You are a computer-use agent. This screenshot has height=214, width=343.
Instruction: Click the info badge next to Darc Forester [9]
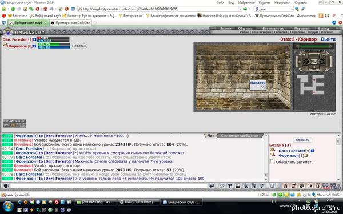click(x=34, y=39)
